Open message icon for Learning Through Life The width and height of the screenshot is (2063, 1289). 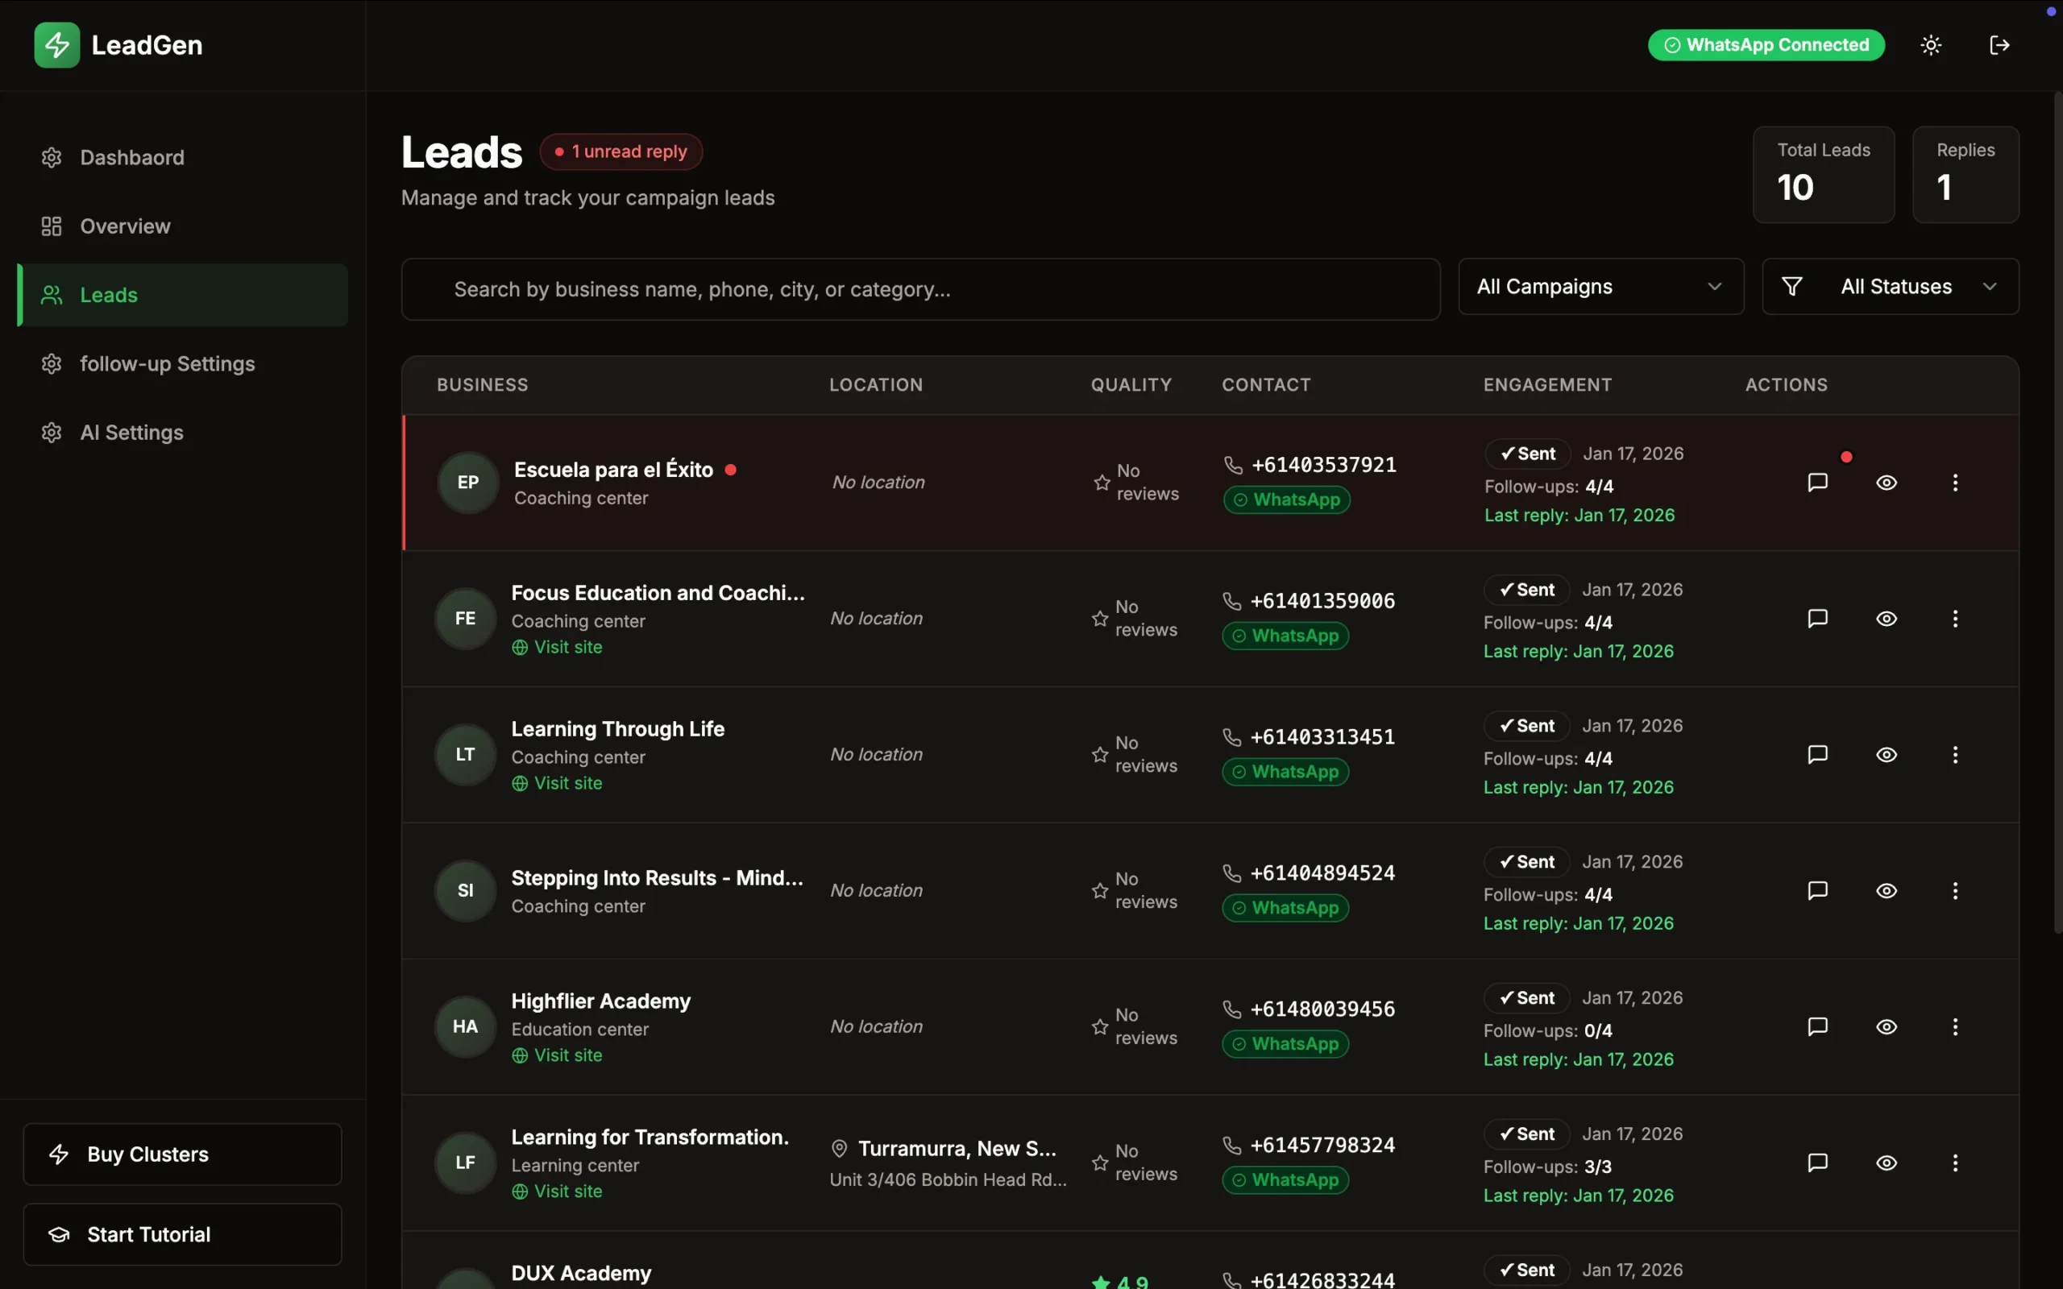pyautogui.click(x=1817, y=755)
